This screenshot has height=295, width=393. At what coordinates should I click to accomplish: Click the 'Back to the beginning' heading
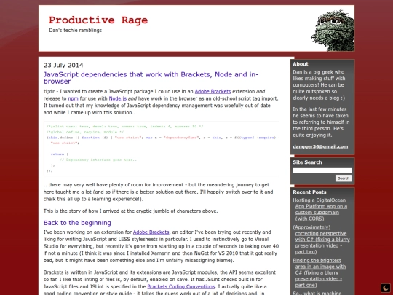[x=77, y=223]
